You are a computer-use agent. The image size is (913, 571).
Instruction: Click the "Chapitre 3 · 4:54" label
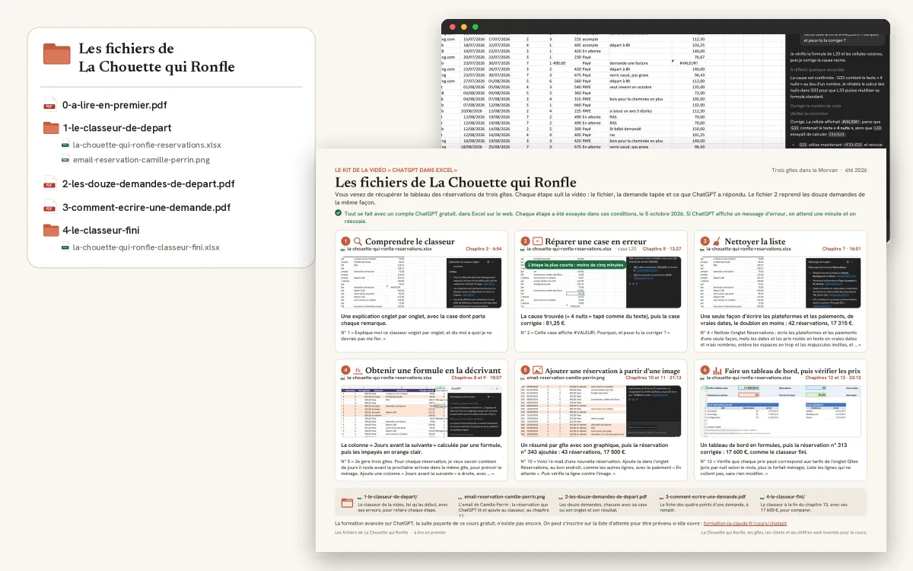pos(484,249)
